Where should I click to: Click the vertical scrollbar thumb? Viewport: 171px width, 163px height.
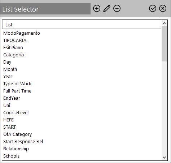tap(164, 44)
